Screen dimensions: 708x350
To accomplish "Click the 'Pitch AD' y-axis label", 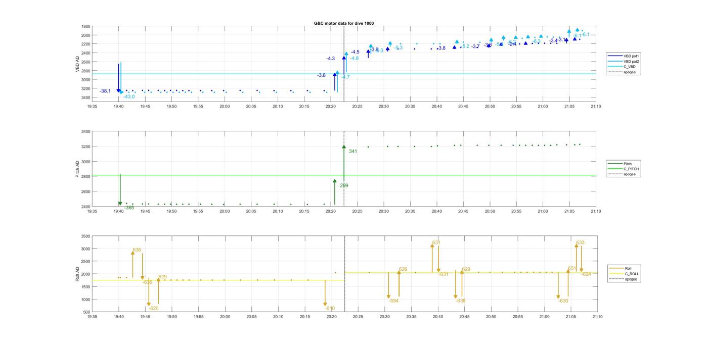I will pyautogui.click(x=77, y=169).
